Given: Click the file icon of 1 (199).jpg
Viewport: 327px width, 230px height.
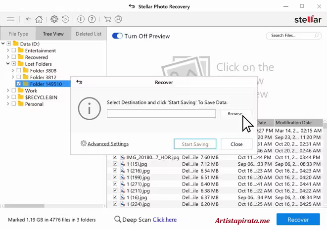Looking at the screenshot, I should click(123, 177).
